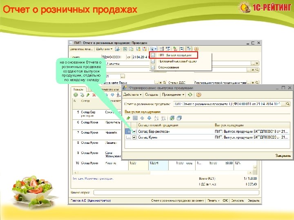Click Закрыть in the main document footer
The width and height of the screenshot is (294, 220).
254,200
